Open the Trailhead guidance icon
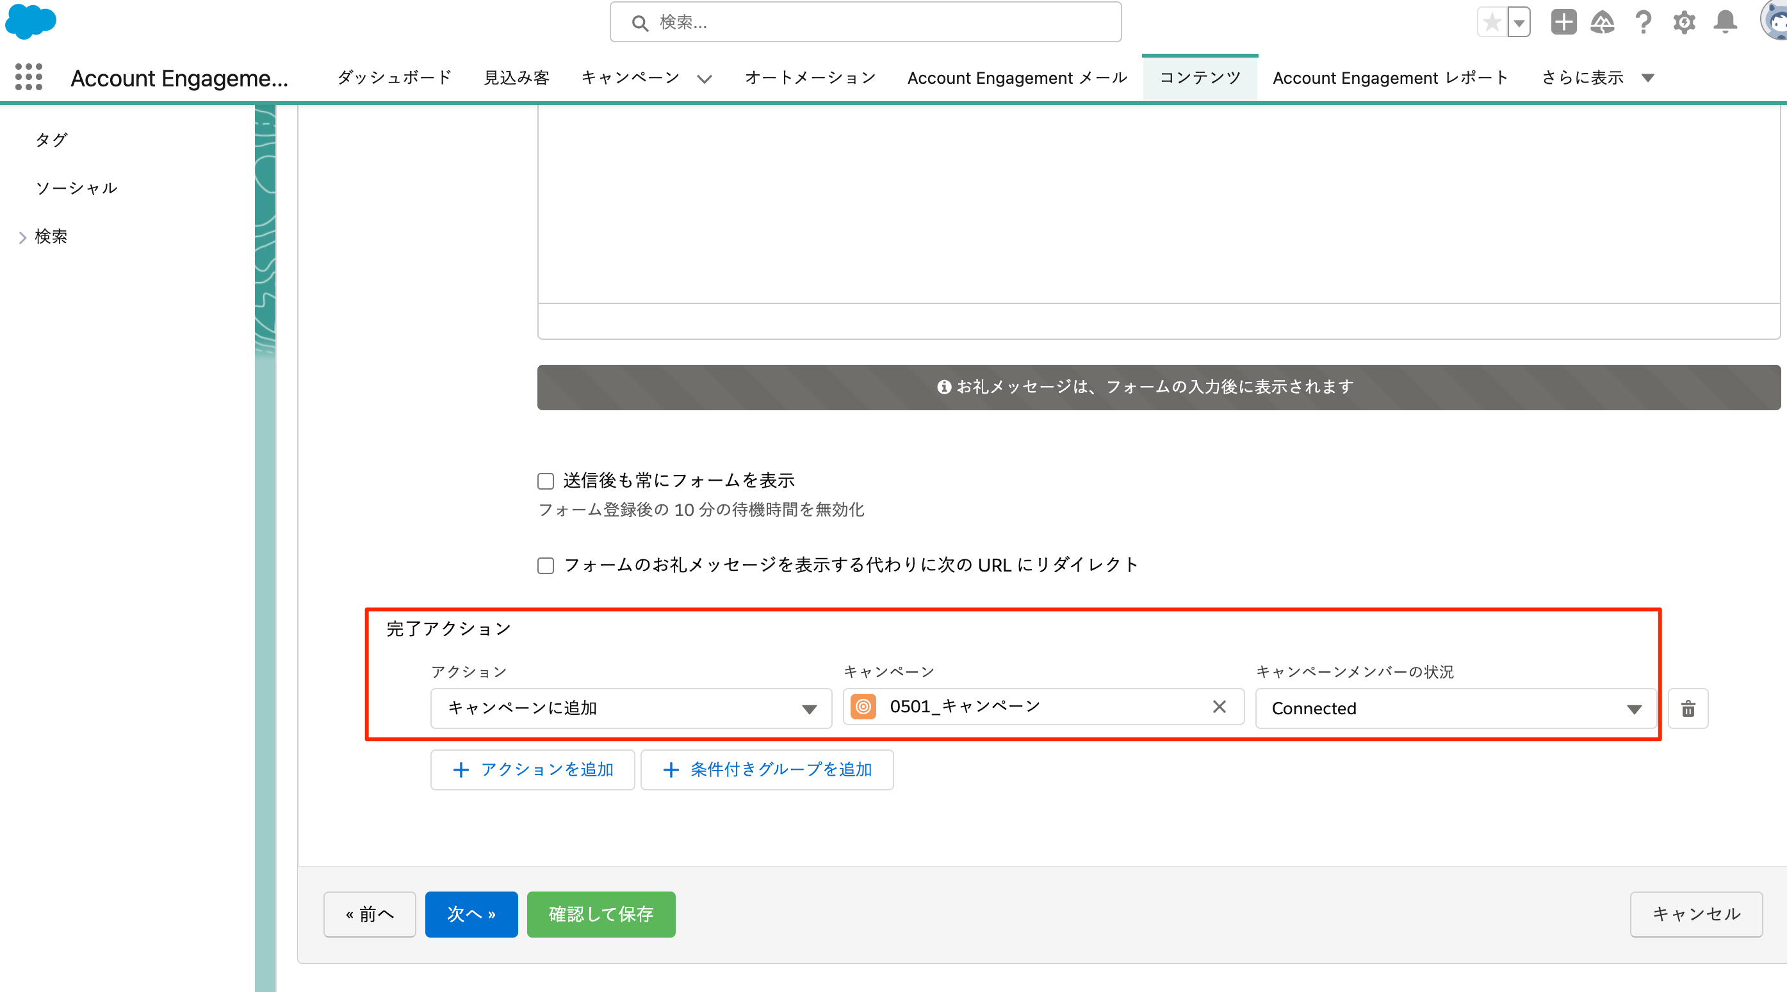 click(x=1603, y=22)
